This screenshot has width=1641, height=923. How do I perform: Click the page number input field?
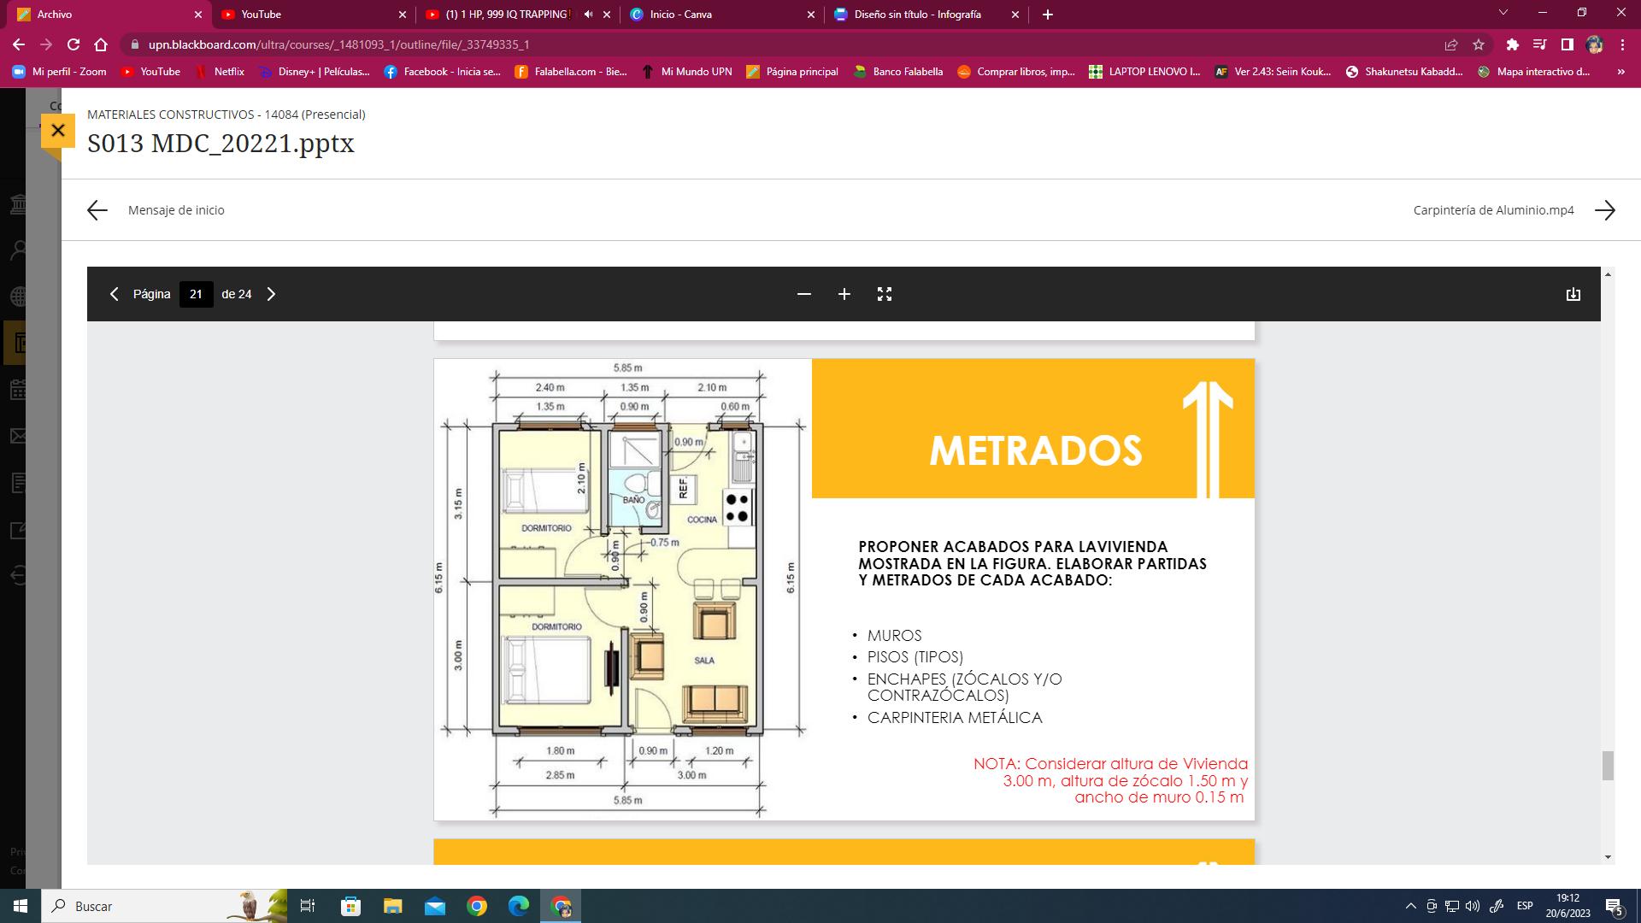pyautogui.click(x=196, y=294)
